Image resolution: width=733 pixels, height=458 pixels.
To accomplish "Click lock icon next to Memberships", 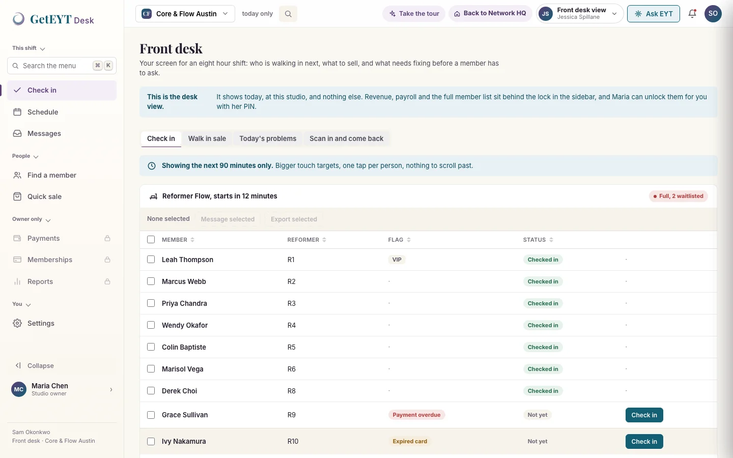I will coord(107,260).
